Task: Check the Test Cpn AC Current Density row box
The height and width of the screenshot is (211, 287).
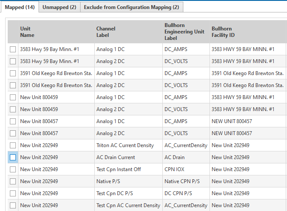Action: pos(13,205)
